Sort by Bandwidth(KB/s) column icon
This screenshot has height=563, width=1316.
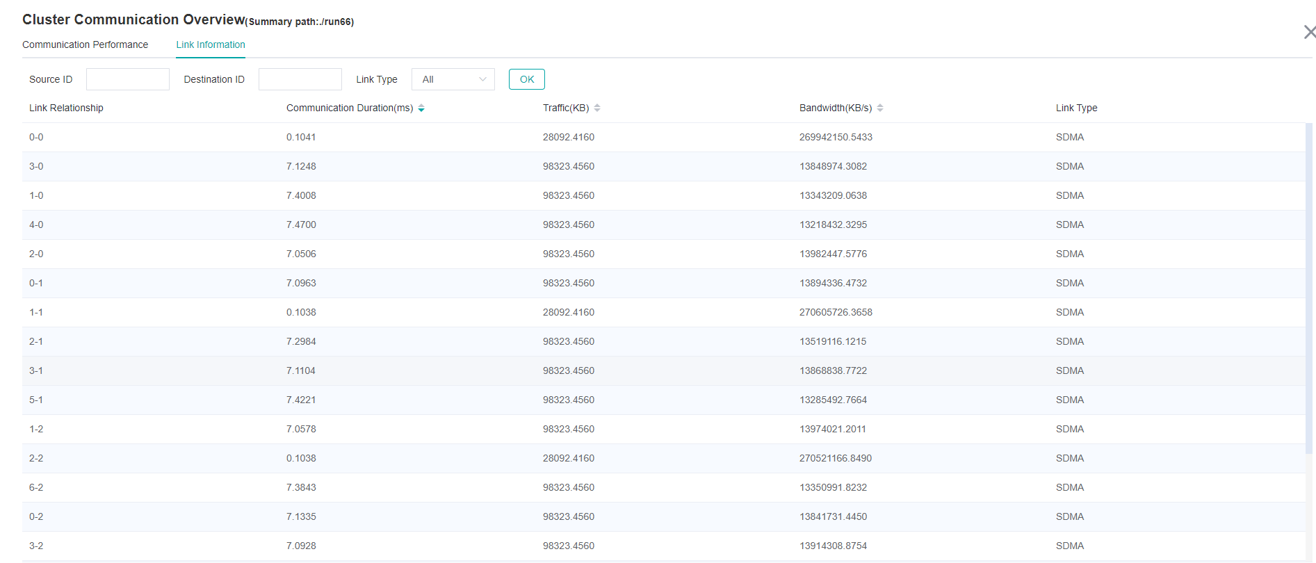pos(880,108)
